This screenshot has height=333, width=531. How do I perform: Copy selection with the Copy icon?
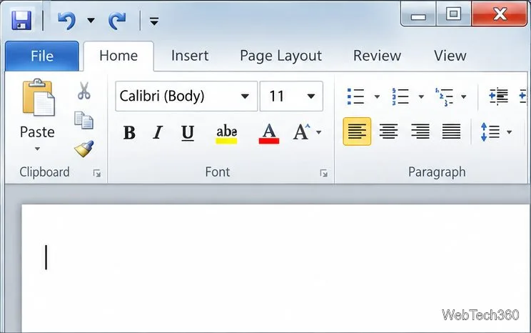(x=84, y=120)
